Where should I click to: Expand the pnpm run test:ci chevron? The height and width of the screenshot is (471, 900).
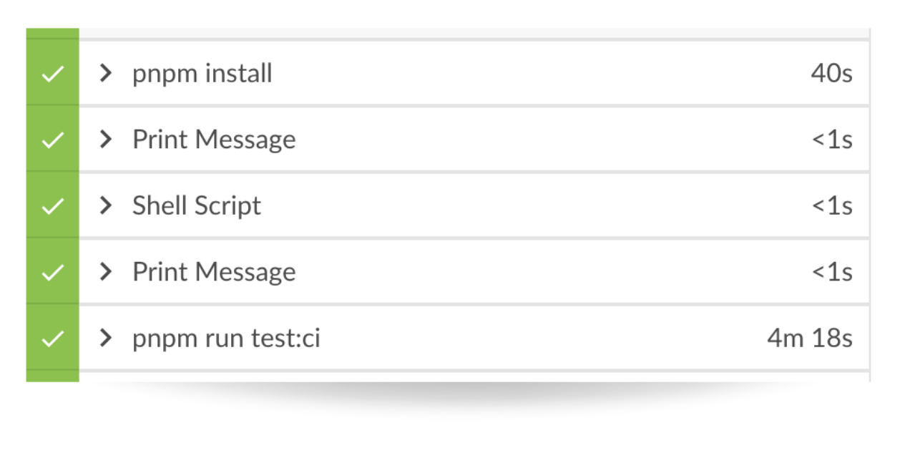pos(106,338)
